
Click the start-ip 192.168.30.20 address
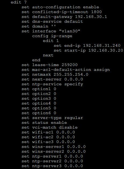click(106, 51)
